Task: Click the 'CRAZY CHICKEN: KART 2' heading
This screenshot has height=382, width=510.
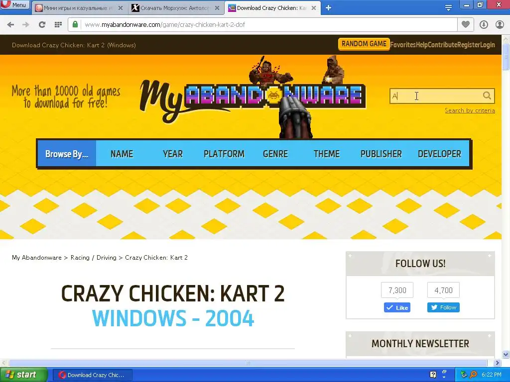Action: click(x=173, y=293)
